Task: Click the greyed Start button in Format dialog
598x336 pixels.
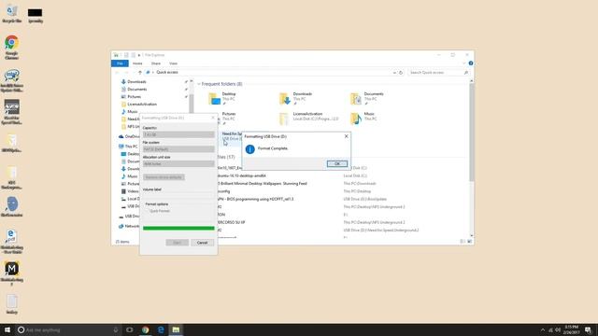Action: tap(177, 243)
